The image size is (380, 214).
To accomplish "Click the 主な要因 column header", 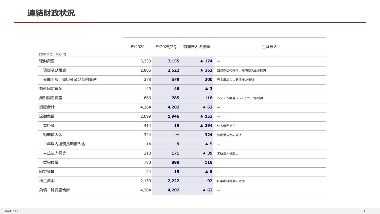I will [x=270, y=47].
